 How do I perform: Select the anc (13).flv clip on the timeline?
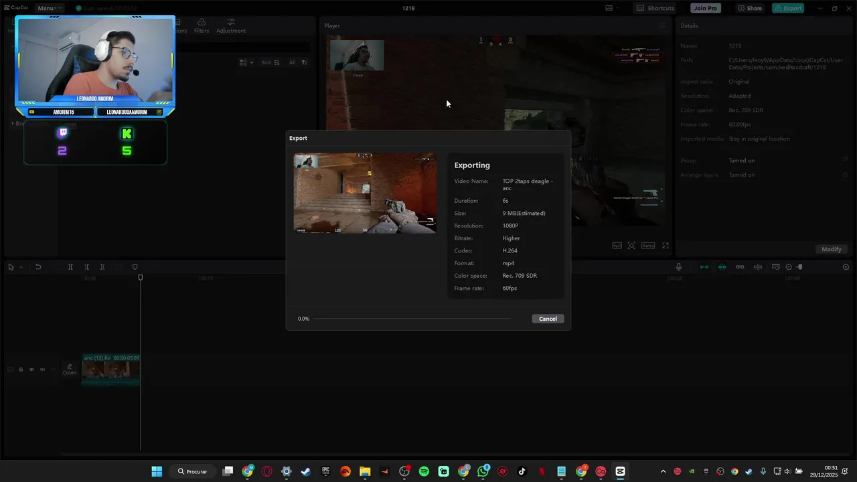tap(111, 370)
